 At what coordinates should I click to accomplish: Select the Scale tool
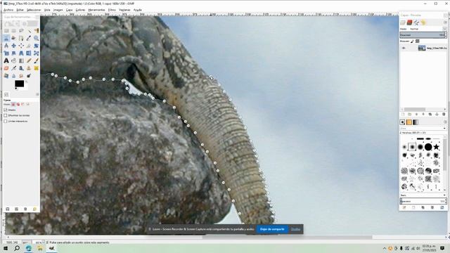(6, 53)
